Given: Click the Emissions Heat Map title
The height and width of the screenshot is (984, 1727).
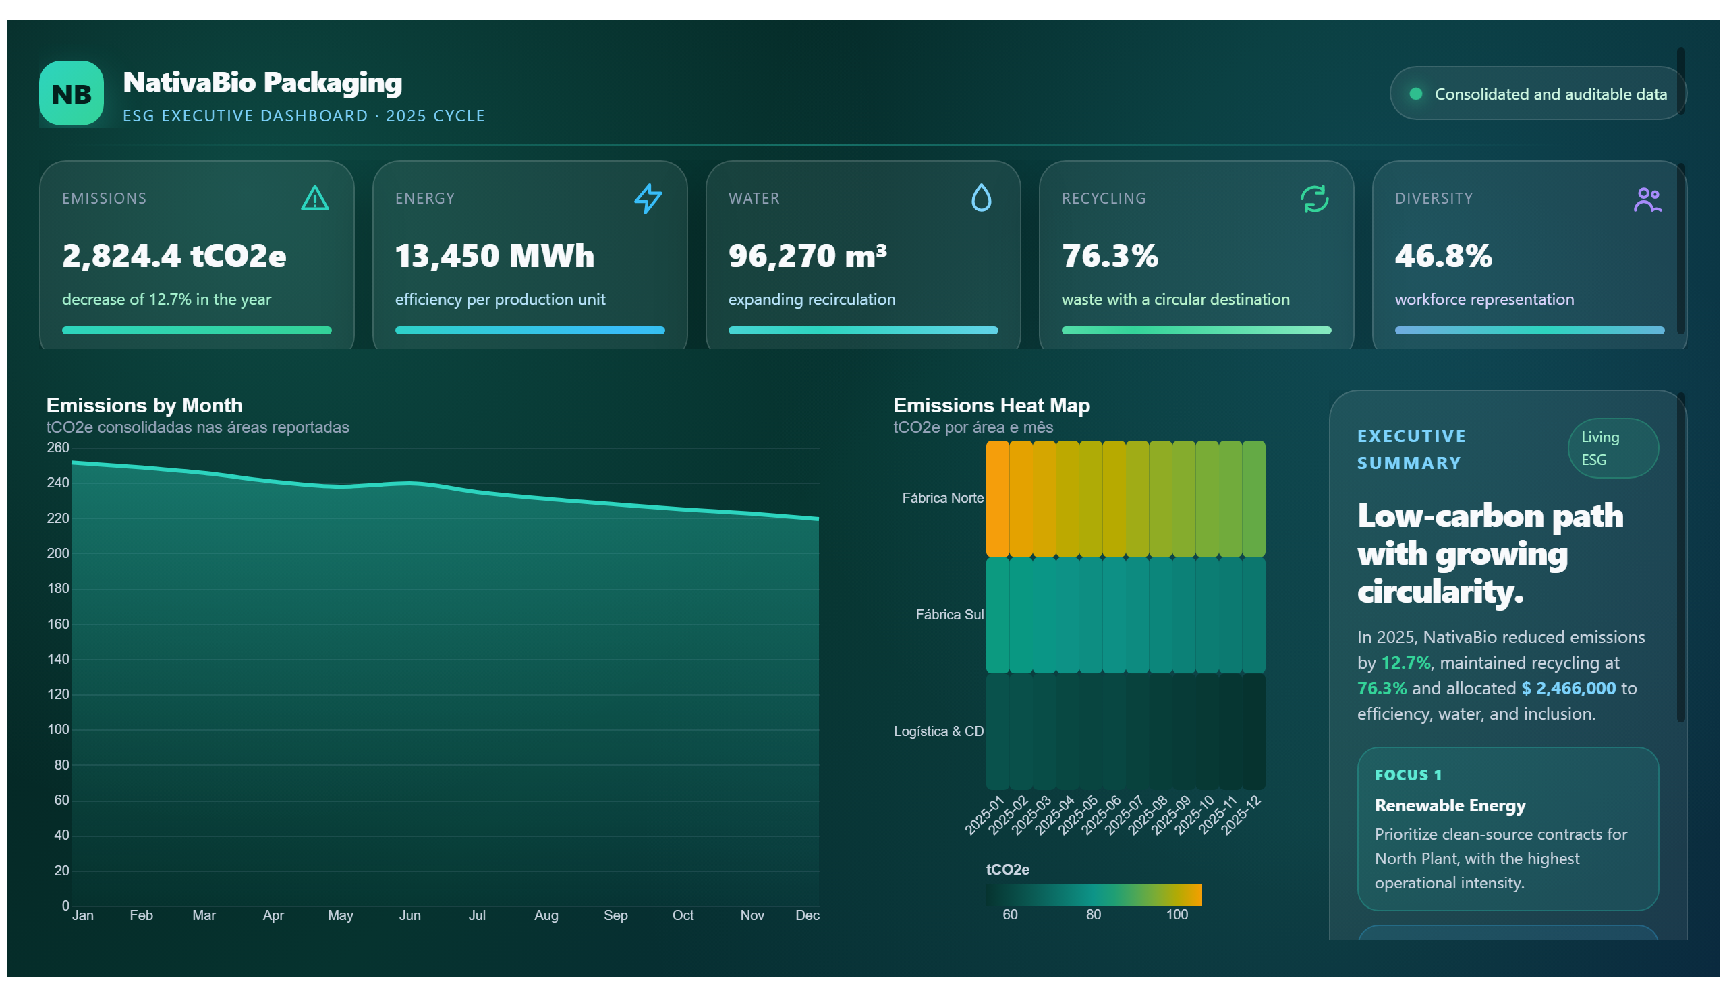Looking at the screenshot, I should pyautogui.click(x=991, y=406).
